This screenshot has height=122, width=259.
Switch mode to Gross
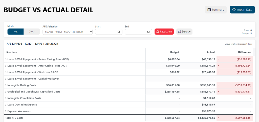(x=32, y=32)
